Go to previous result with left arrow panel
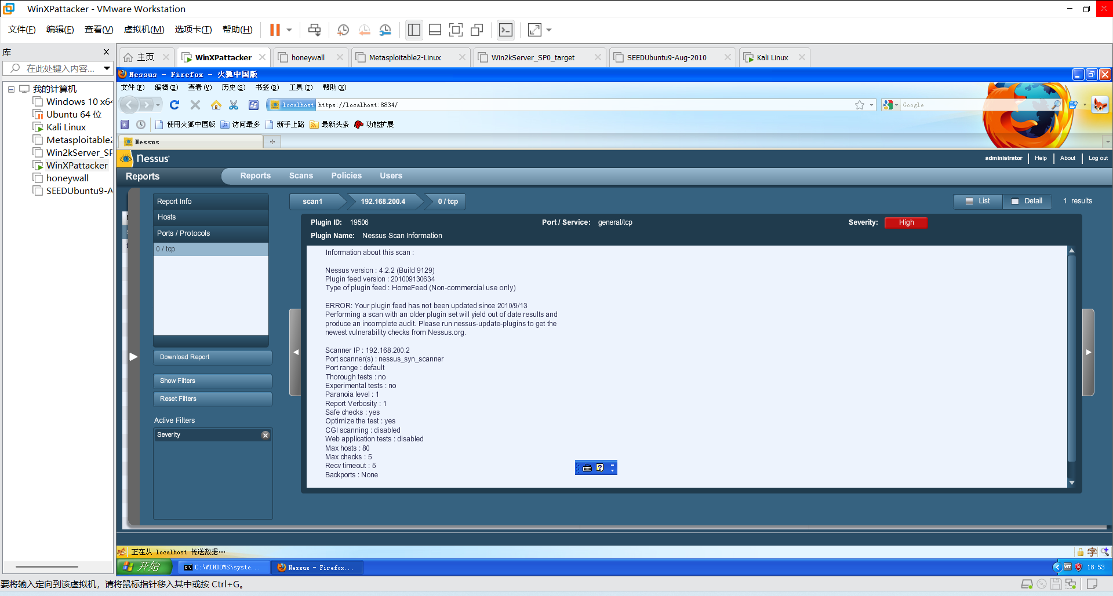Viewport: 1113px width, 596px height. pyautogui.click(x=296, y=352)
